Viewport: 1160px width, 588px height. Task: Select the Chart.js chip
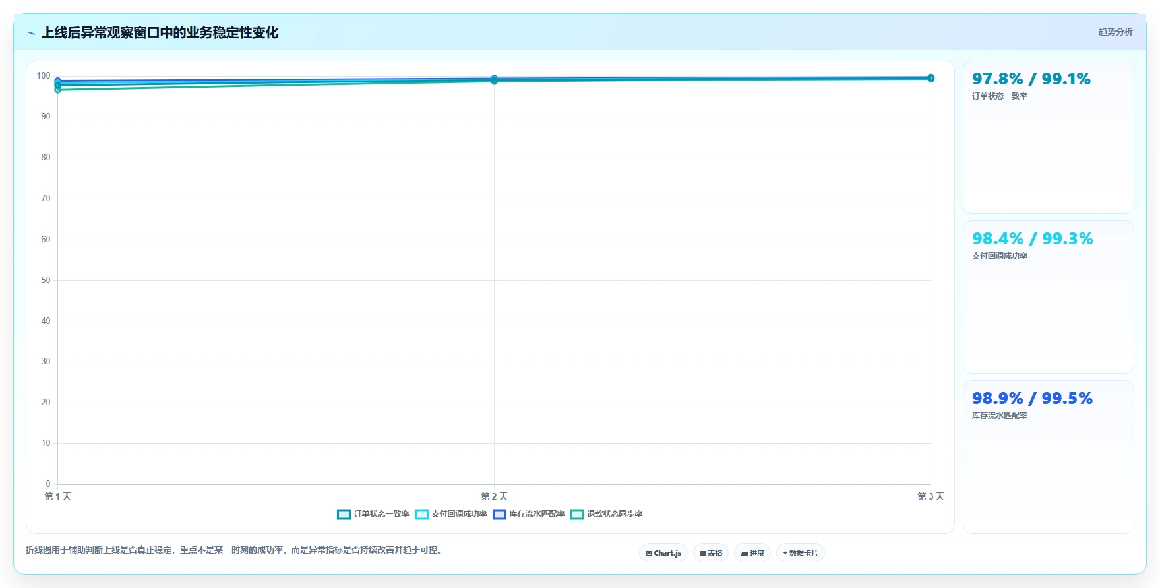(663, 553)
